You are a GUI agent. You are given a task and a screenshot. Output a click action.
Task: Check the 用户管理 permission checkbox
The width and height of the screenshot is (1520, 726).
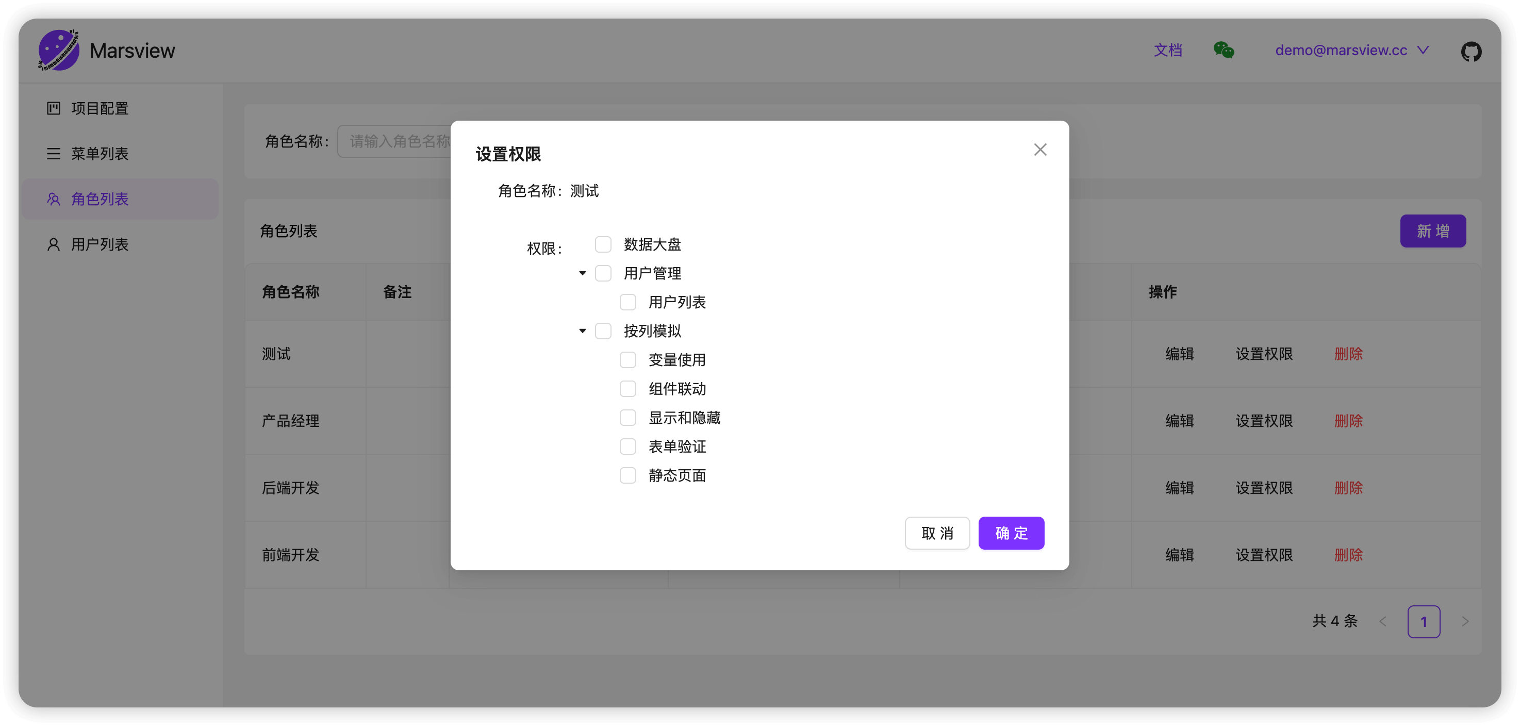click(x=602, y=273)
